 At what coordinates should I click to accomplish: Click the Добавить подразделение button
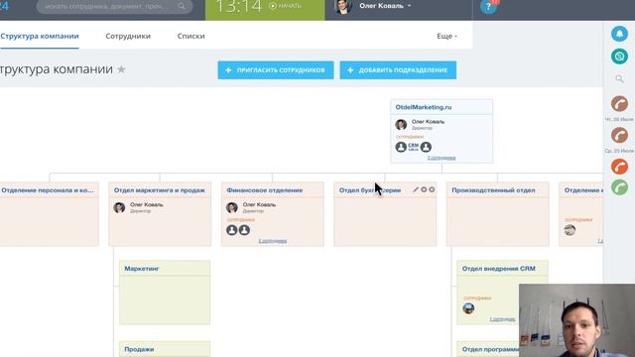point(398,70)
